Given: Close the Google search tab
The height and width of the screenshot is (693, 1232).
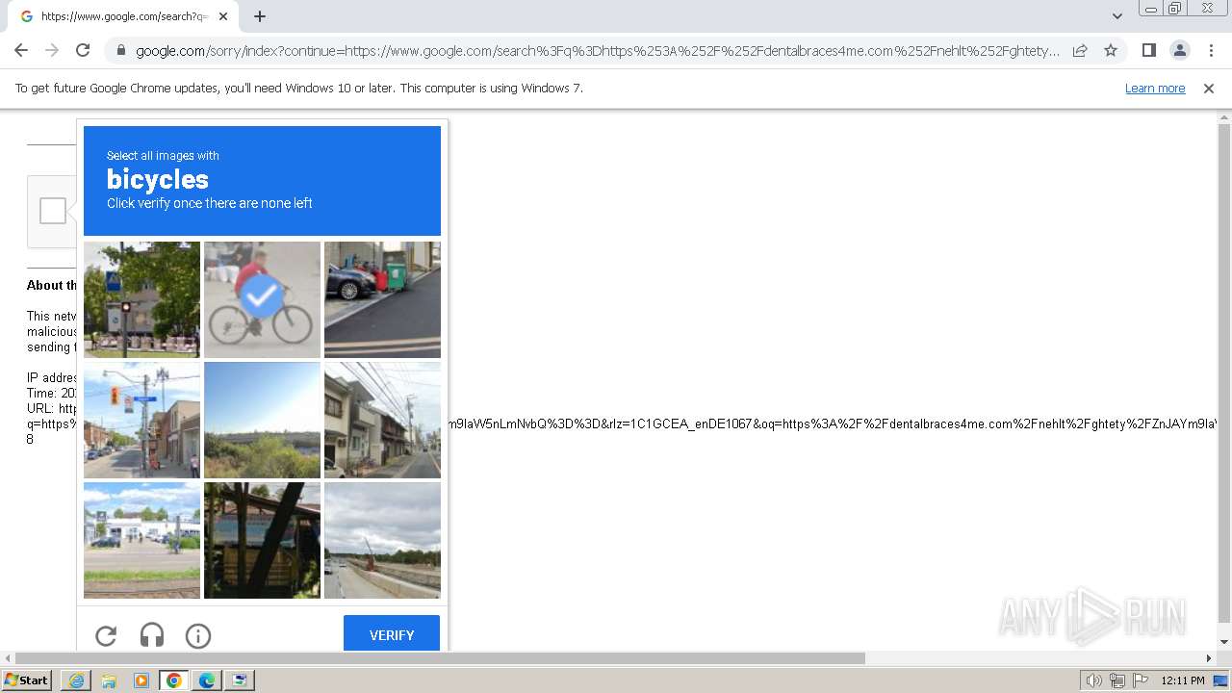Looking at the screenshot, I should pyautogui.click(x=223, y=16).
